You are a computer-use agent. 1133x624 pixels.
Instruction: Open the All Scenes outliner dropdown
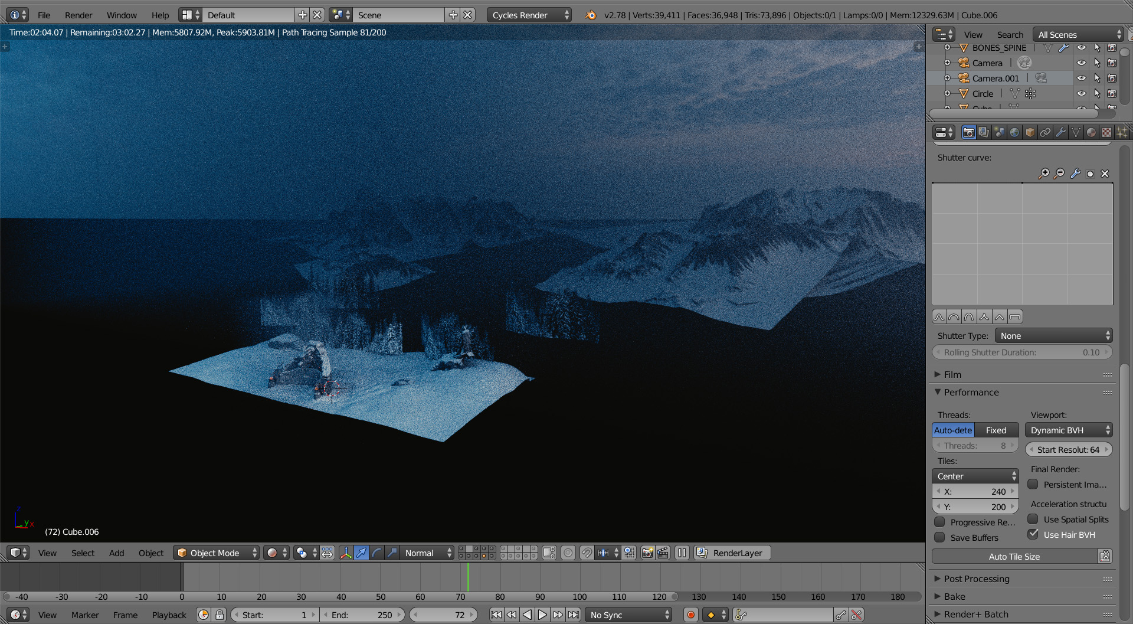coord(1078,34)
